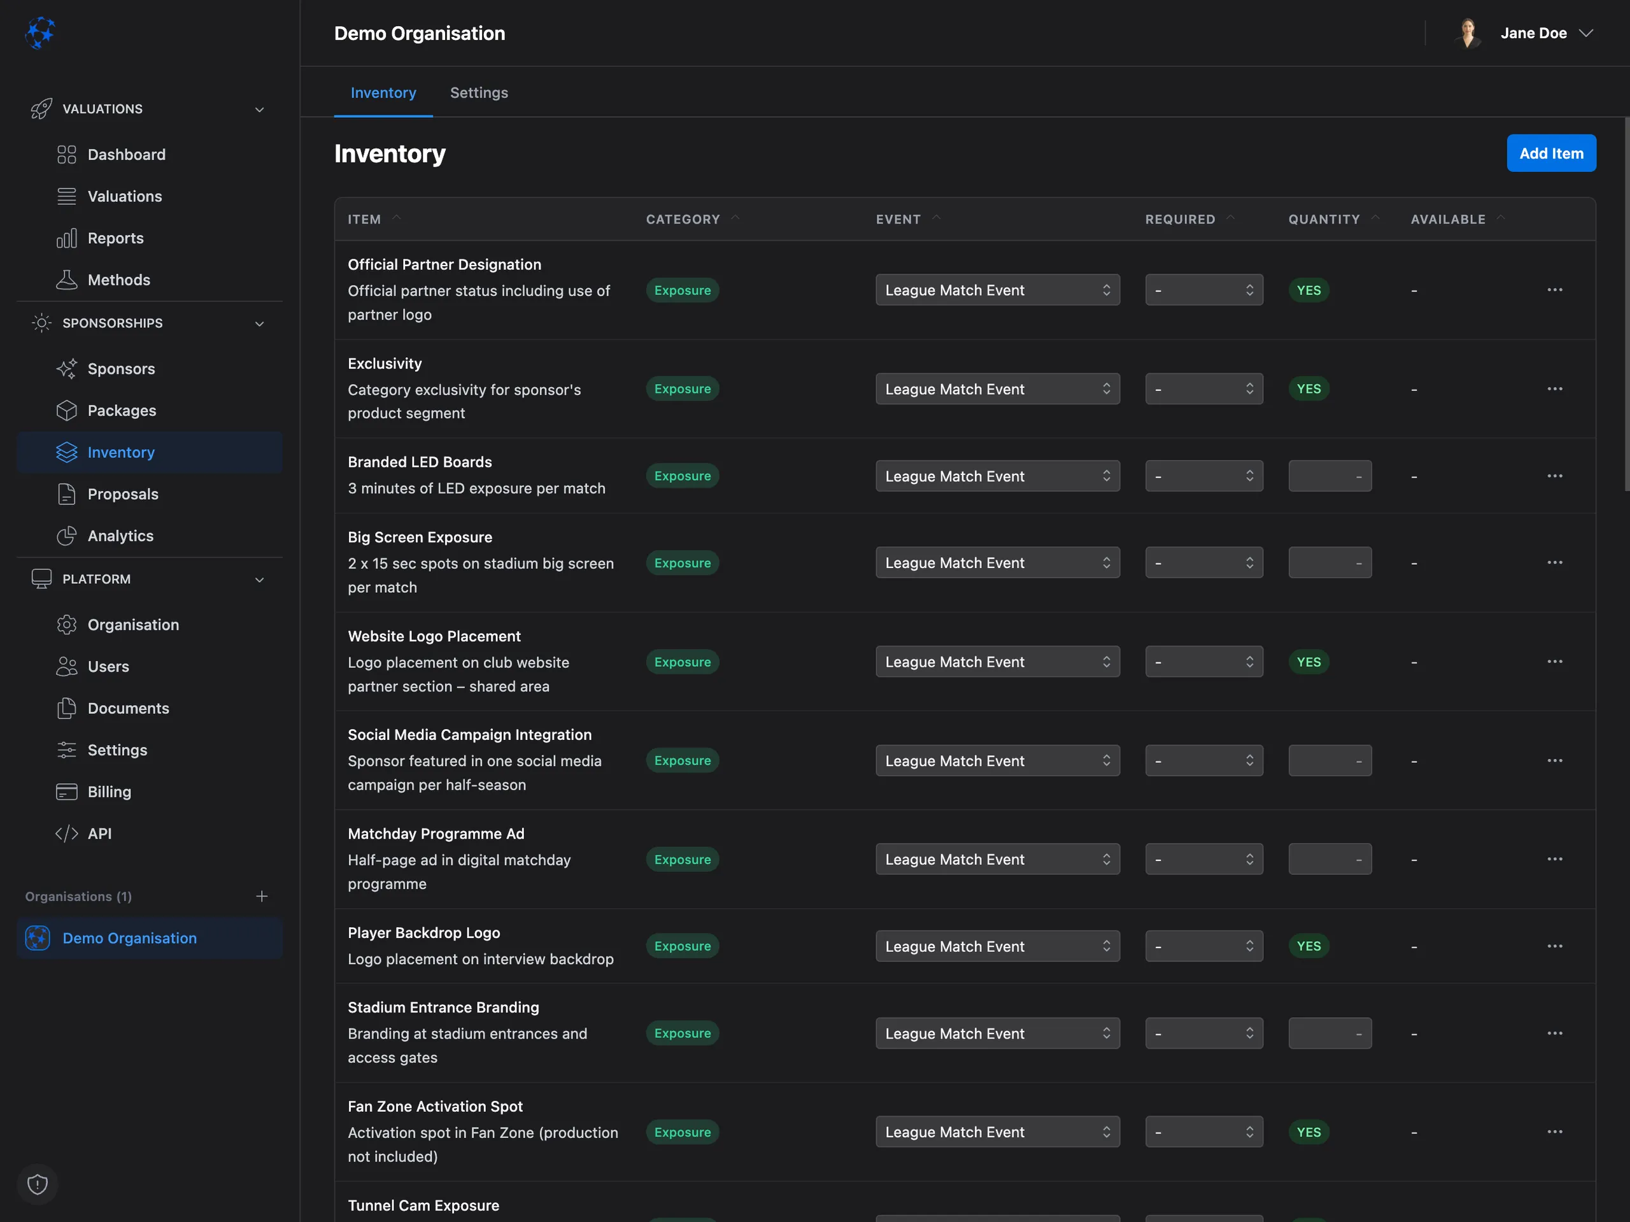The width and height of the screenshot is (1630, 1222).
Task: Add a new organisation with plus icon
Action: tap(262, 896)
